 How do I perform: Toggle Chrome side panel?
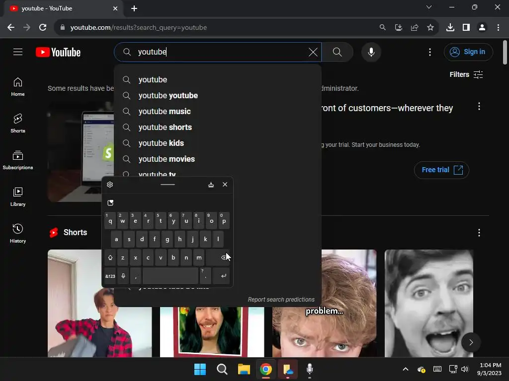point(466,28)
